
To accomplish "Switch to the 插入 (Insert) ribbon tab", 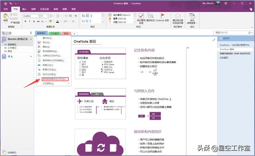I will [24, 9].
